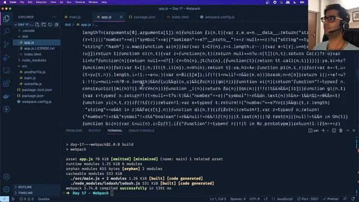Image resolution: width=359 pixels, height=202 pixels.
Task: Open the remote window indicator in status bar
Action: point(4,199)
